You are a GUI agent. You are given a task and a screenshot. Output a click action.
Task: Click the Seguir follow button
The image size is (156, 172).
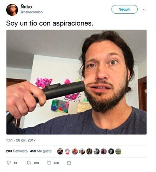pos(124,9)
